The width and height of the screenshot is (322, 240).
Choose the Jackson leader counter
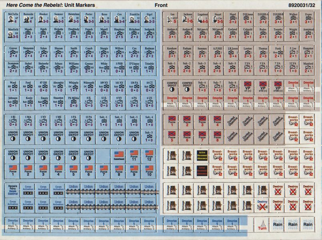[187, 19]
